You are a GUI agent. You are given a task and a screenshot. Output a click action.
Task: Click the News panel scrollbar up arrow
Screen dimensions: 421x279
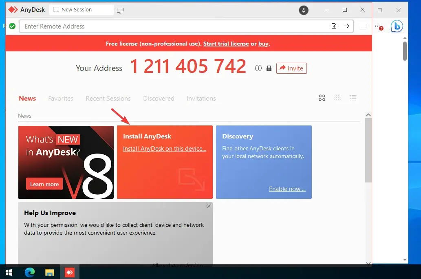(368, 115)
